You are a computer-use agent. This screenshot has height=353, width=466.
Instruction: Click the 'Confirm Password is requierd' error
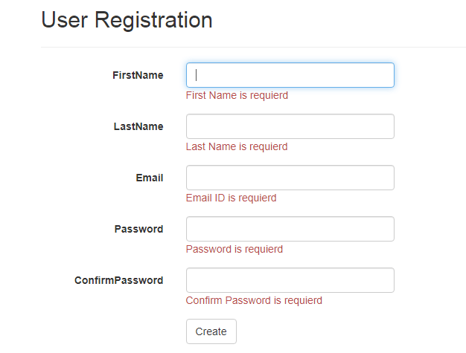pyautogui.click(x=254, y=300)
